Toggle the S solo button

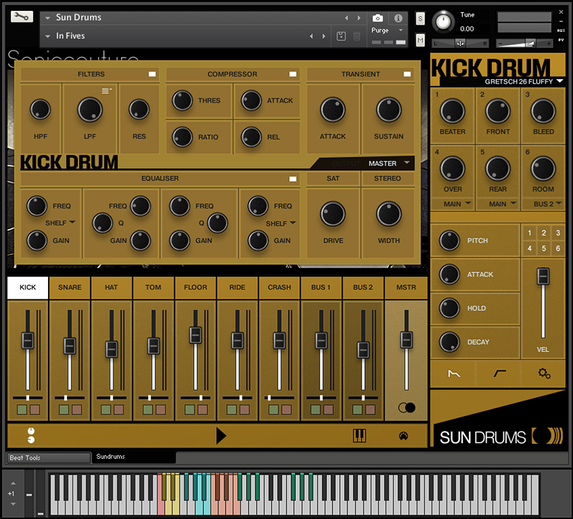(x=420, y=19)
